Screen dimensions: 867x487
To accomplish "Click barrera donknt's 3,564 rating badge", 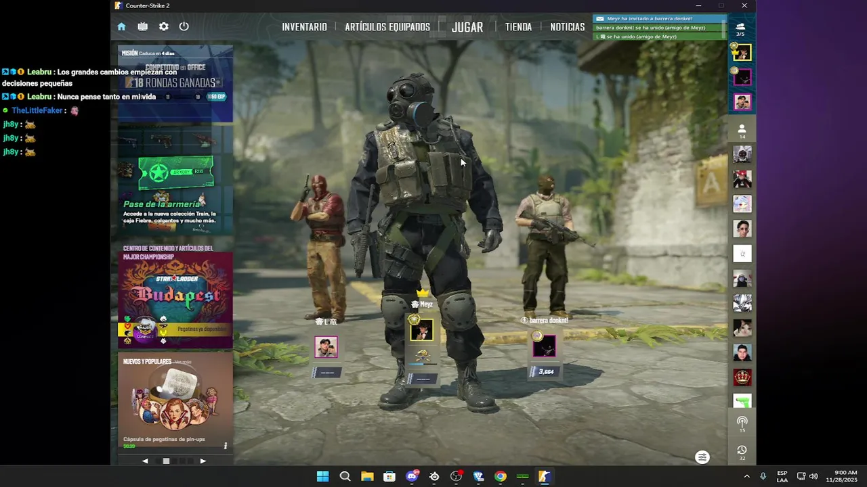I will click(544, 371).
